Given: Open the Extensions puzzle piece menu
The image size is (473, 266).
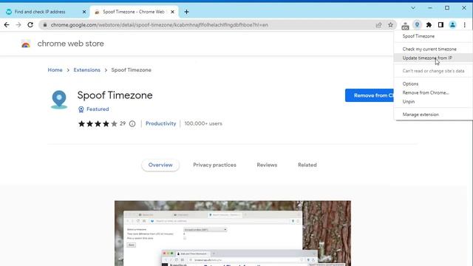Looking at the screenshot, I should (x=429, y=25).
